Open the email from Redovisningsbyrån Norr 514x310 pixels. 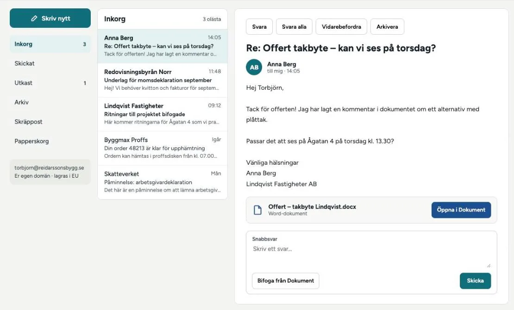tap(163, 81)
